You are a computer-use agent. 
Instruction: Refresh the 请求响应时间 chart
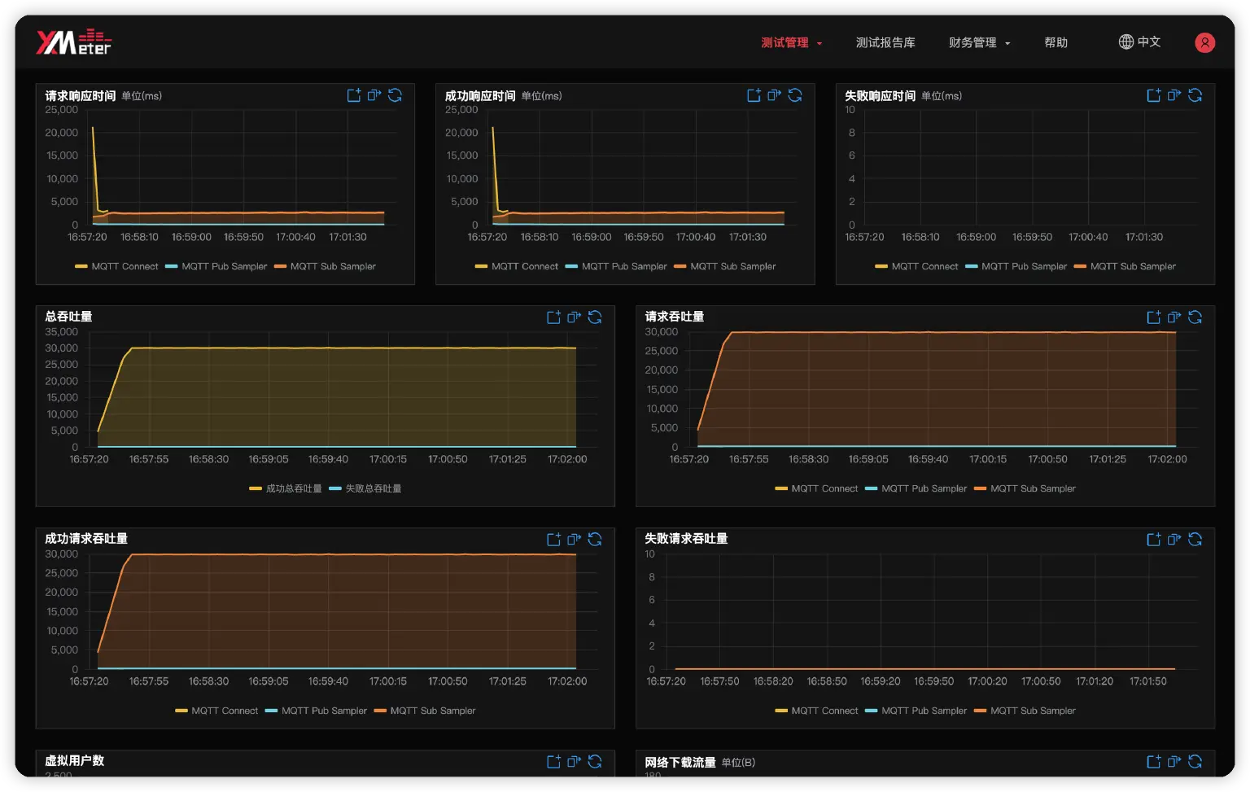click(x=395, y=95)
